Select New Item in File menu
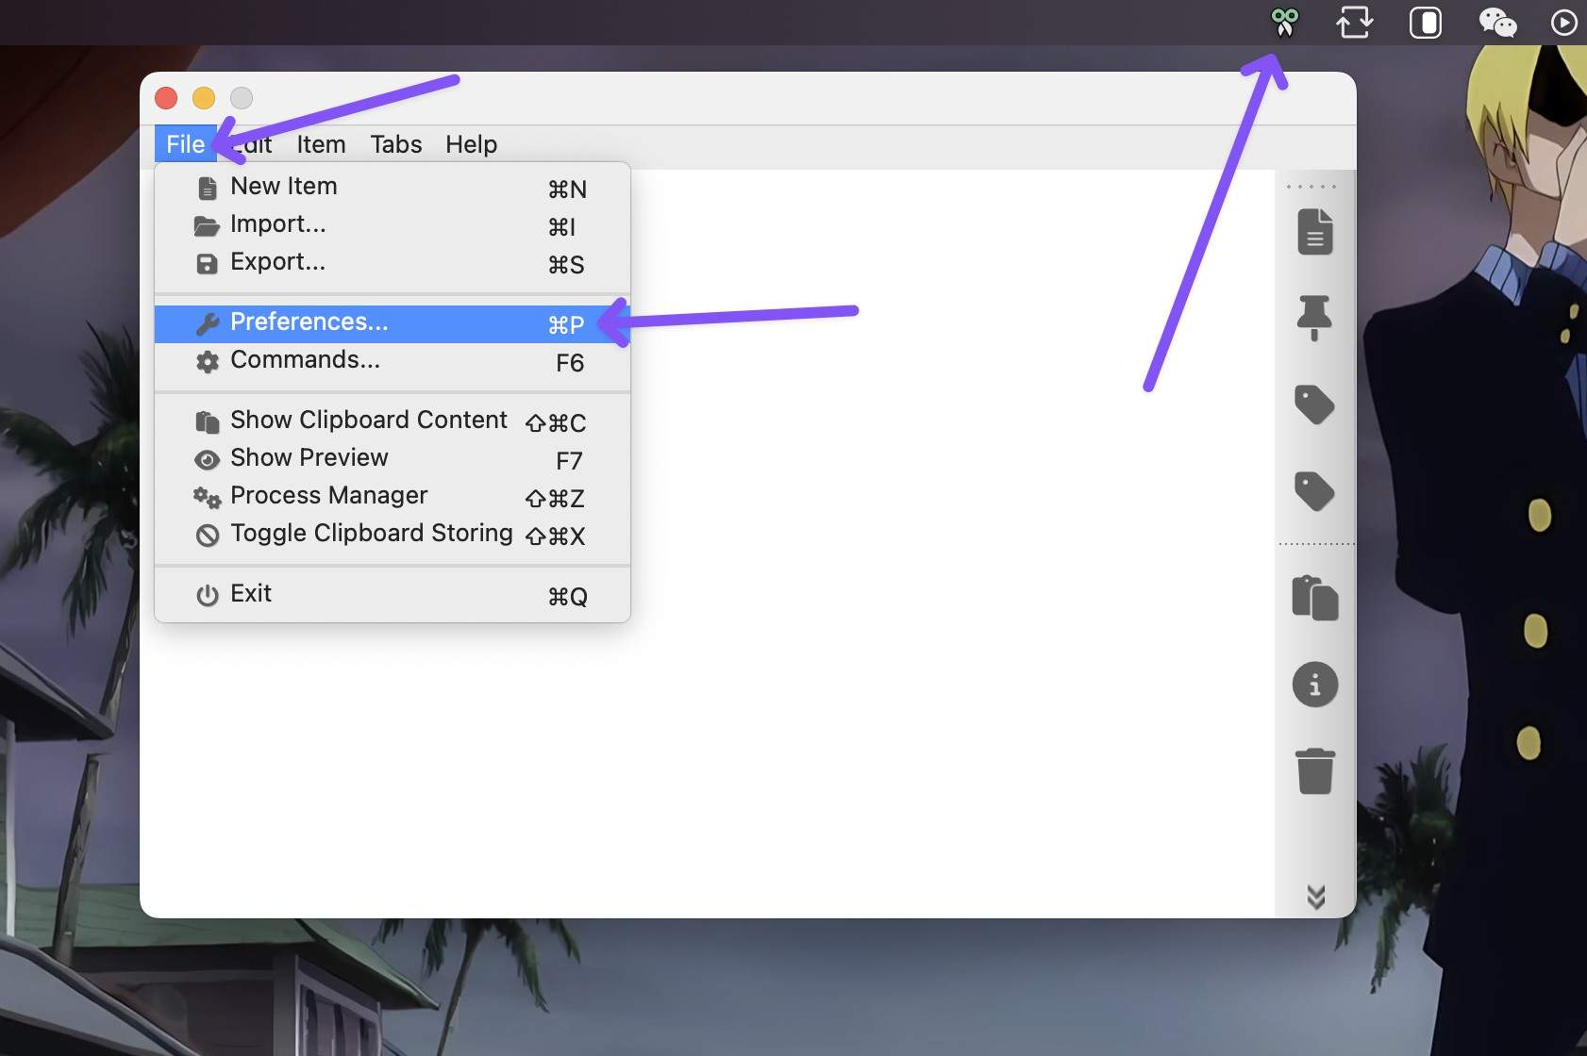Viewport: 1587px width, 1056px height. tap(284, 187)
